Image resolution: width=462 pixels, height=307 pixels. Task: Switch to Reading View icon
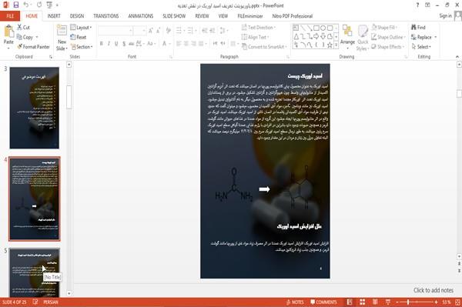[375, 302]
